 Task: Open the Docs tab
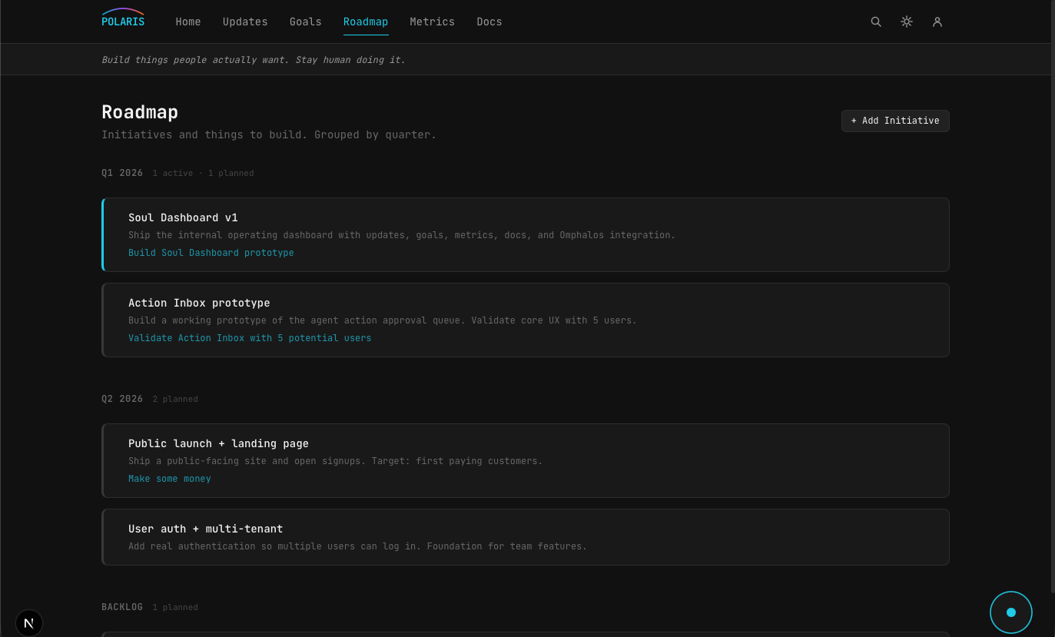pos(489,22)
